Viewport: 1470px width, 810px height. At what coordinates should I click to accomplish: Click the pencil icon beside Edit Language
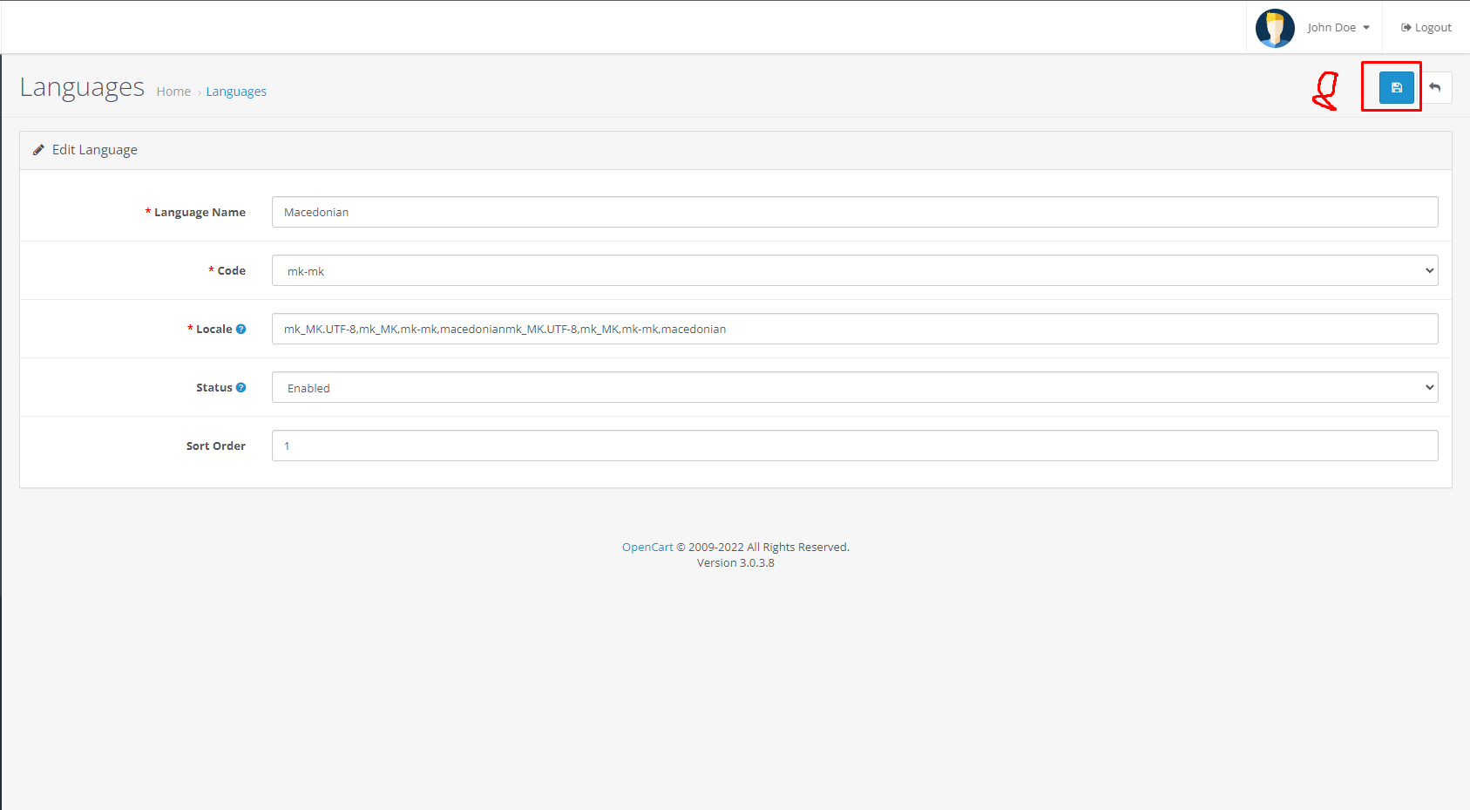pos(38,149)
